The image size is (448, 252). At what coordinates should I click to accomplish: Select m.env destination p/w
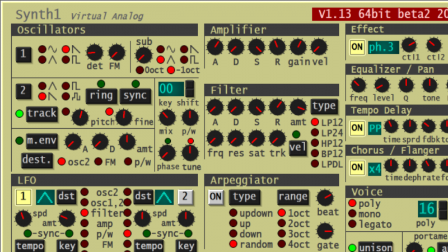[x=128, y=162]
